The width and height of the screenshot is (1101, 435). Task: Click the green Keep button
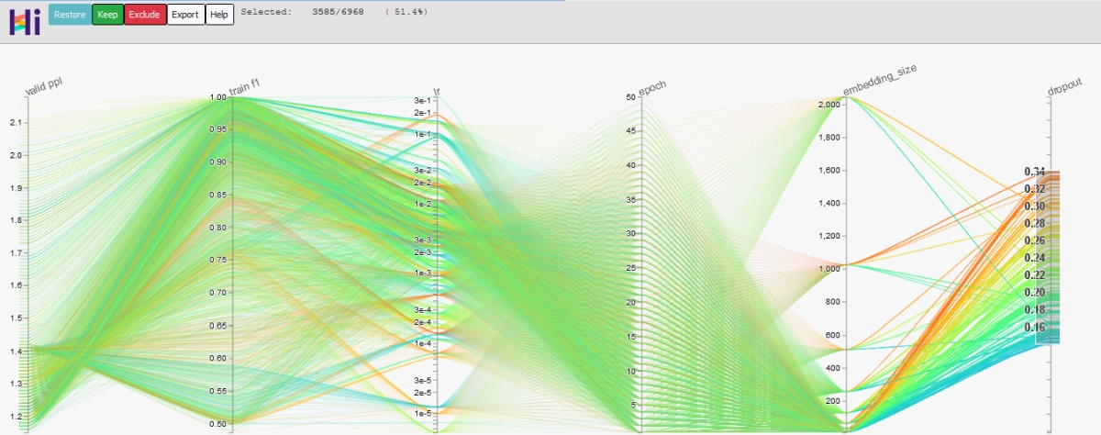click(107, 15)
